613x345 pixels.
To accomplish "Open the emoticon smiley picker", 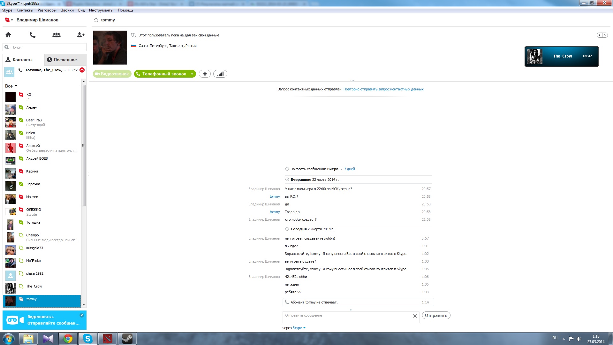I will pyautogui.click(x=415, y=316).
